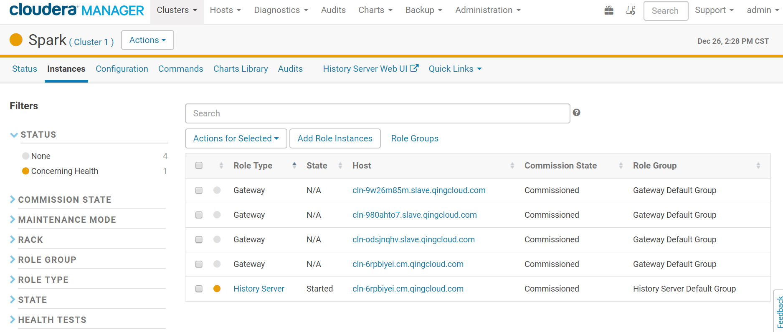Screen dimensions: 783x332
Task: Open the parcel gift icon in the top bar
Action: (609, 10)
